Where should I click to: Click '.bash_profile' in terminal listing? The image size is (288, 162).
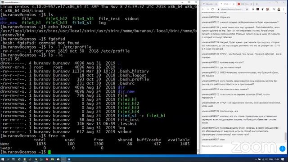coord(133,79)
